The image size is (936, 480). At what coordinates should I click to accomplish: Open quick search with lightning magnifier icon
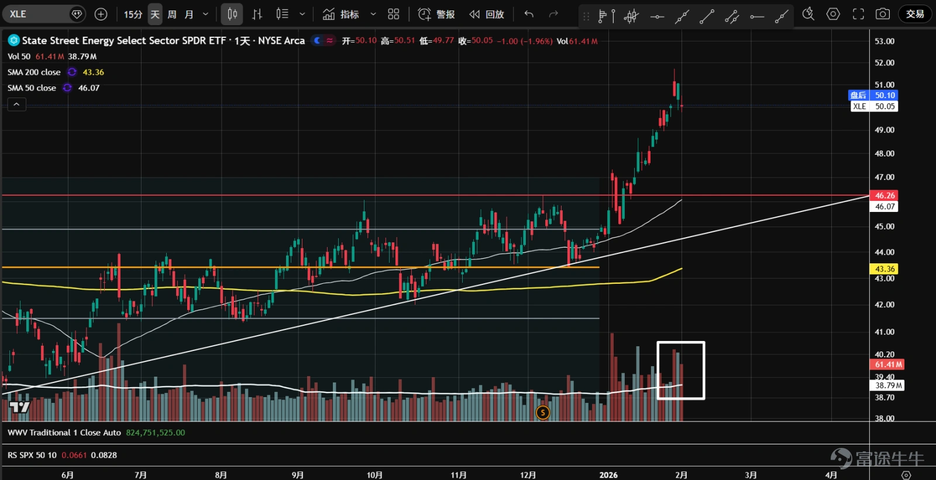click(x=808, y=14)
